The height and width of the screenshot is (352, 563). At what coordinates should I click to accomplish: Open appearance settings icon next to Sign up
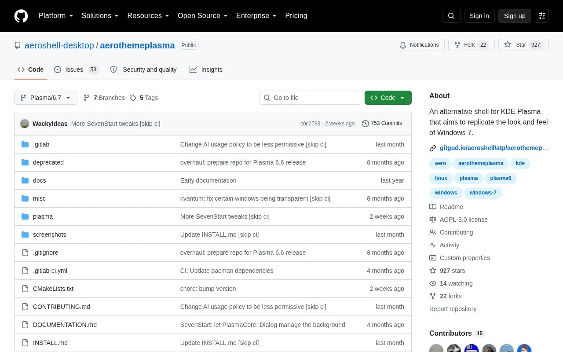(x=542, y=16)
